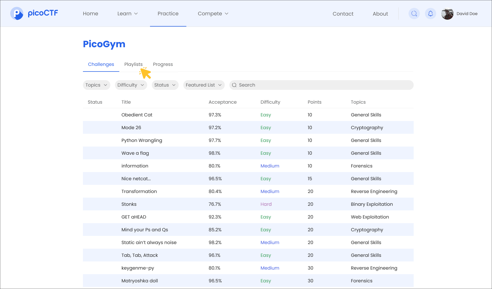The width and height of the screenshot is (492, 289).
Task: Open Mind your Ps and Qs challenge
Action: (145, 230)
